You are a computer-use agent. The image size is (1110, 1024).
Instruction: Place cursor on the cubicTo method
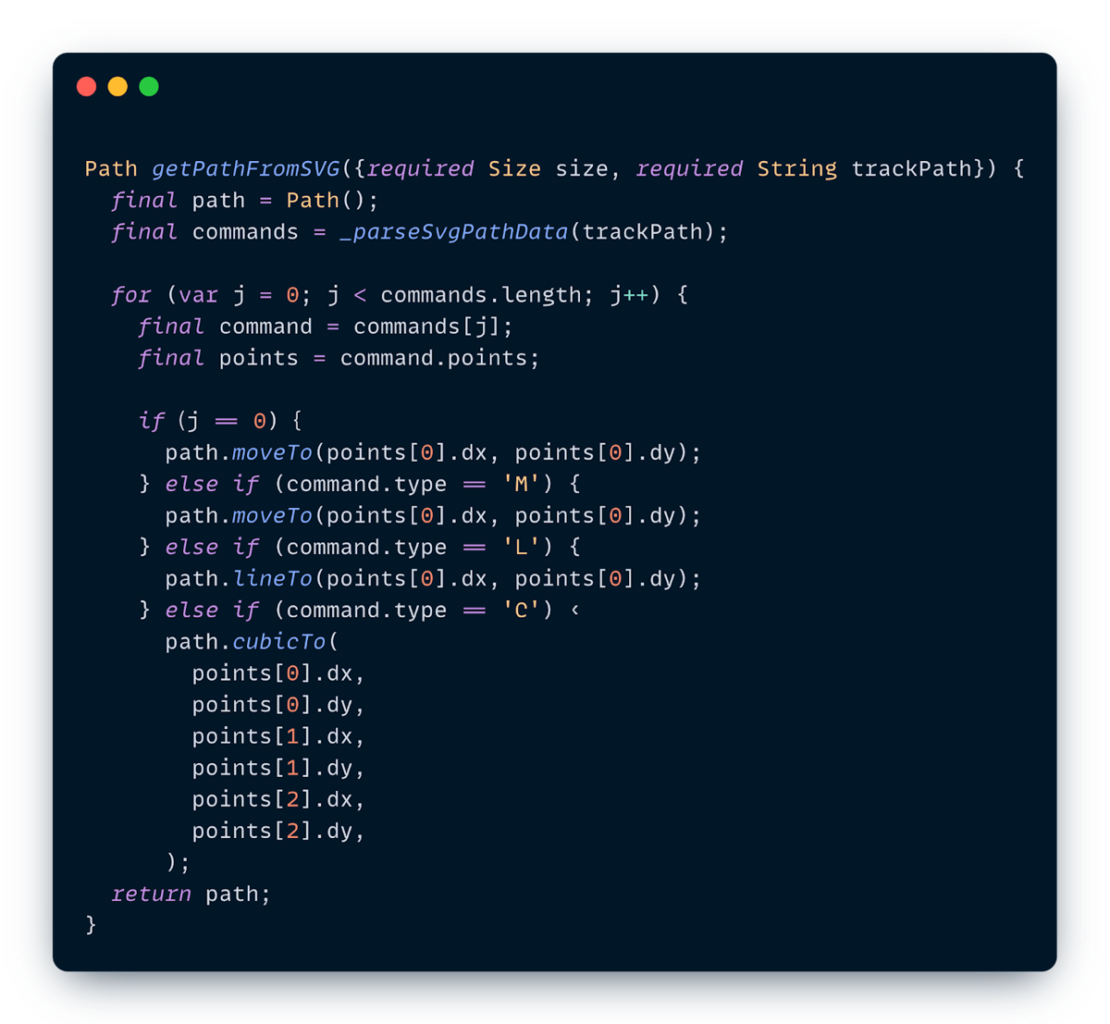[278, 642]
